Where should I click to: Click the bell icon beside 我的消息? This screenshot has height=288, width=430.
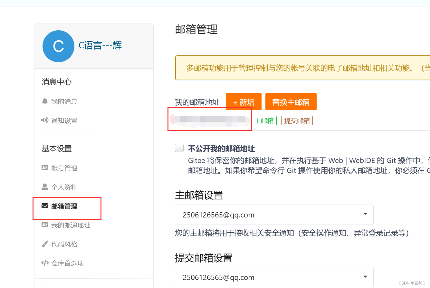(x=45, y=101)
